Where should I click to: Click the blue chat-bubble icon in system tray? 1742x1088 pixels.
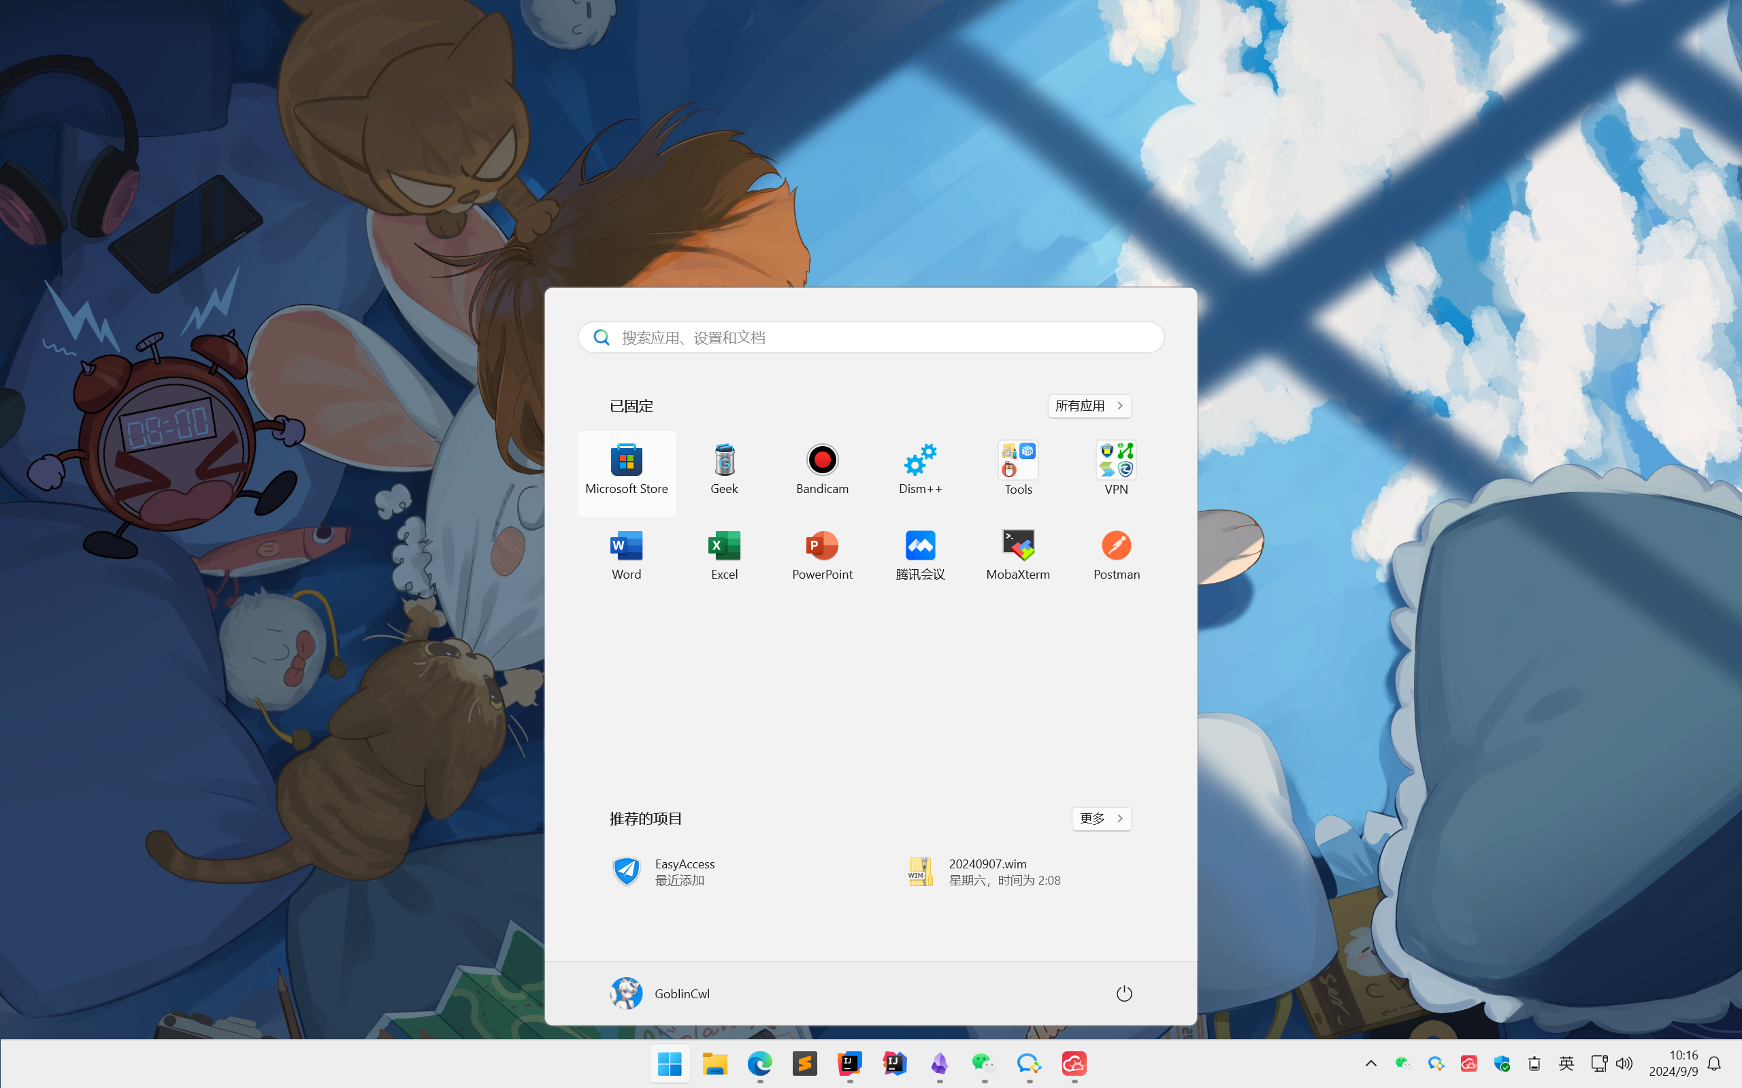(1436, 1064)
